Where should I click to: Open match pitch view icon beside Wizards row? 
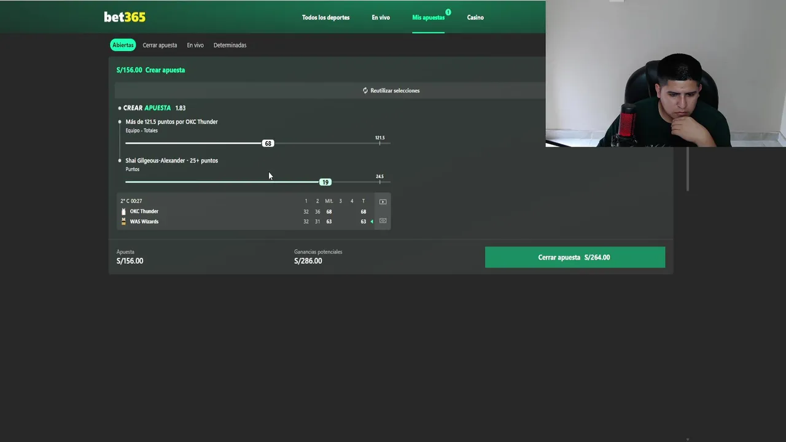point(383,221)
